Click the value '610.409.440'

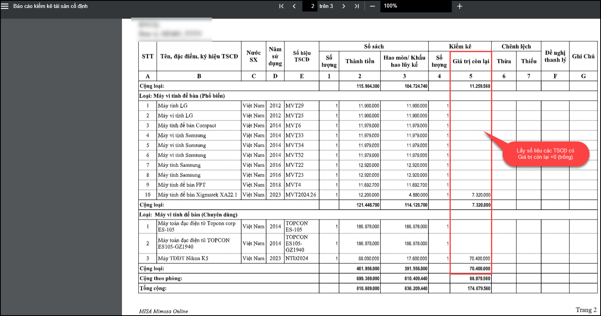tap(415, 279)
